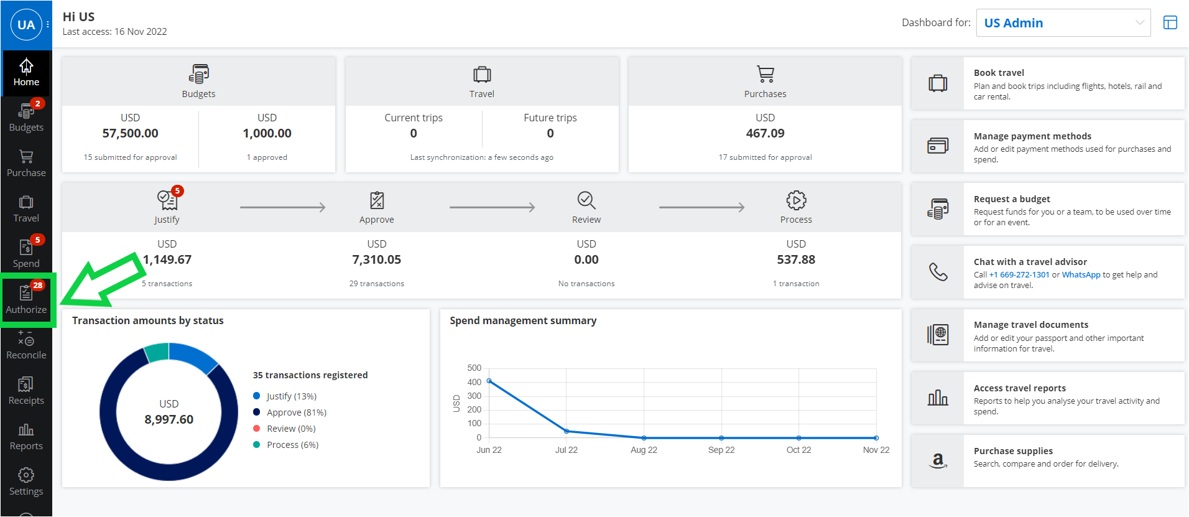Viewport: 1189px width, 517px height.
Task: Click the 35 transactions registered text
Action: [x=310, y=375]
